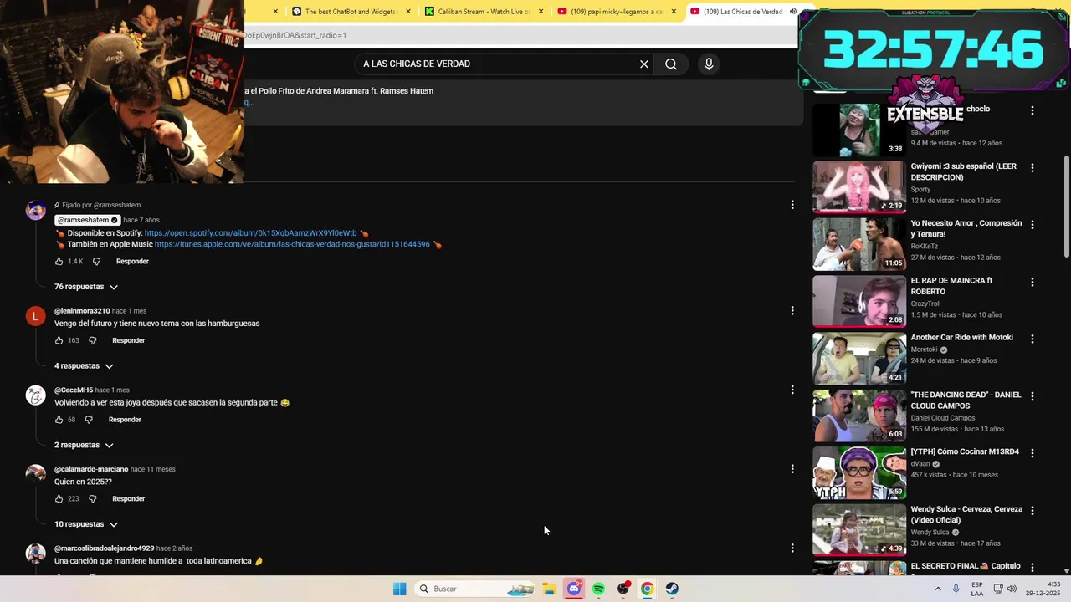Dislike the @leninmora3210 comment
The height and width of the screenshot is (602, 1071).
coord(93,340)
